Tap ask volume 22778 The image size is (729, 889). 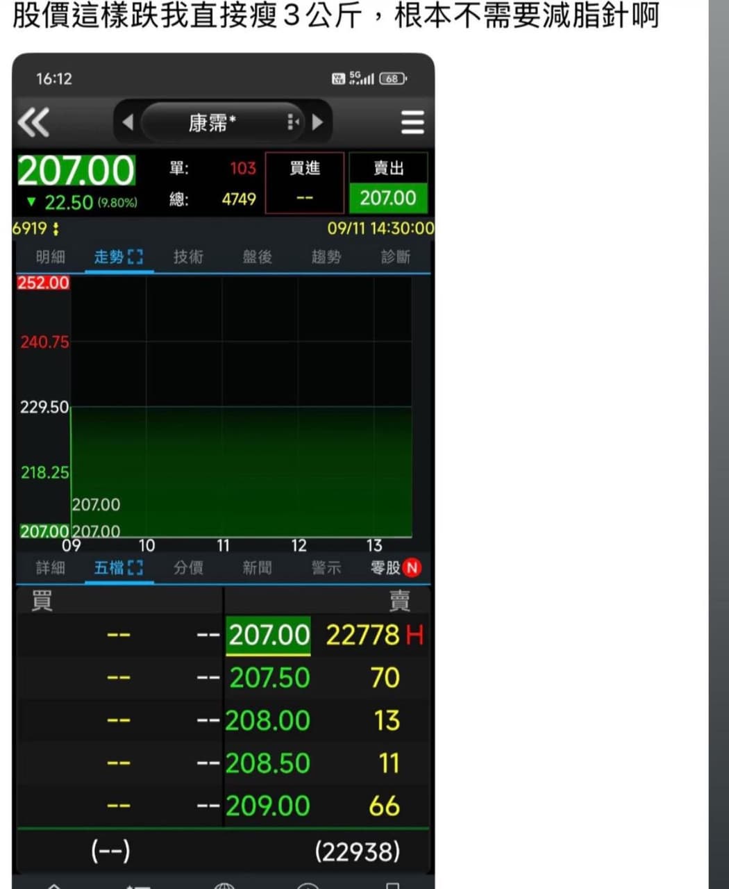(x=363, y=635)
